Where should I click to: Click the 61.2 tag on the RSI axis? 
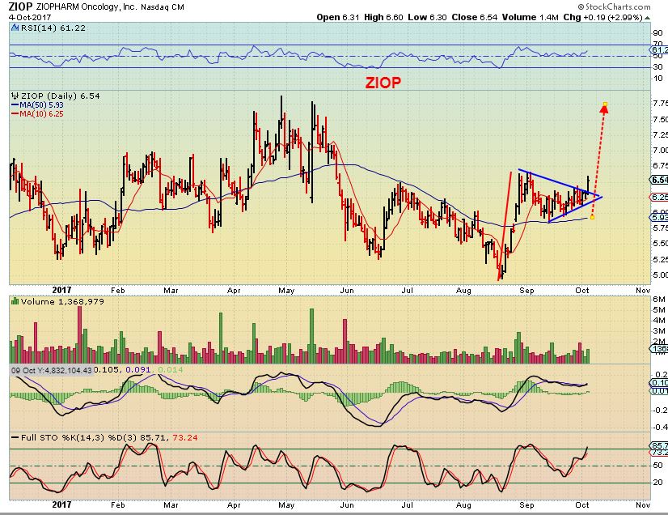(659, 50)
